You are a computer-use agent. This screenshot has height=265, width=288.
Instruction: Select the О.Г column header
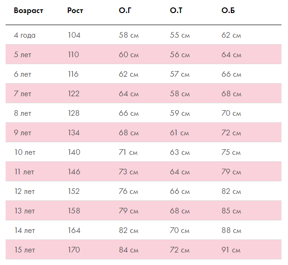point(125,11)
